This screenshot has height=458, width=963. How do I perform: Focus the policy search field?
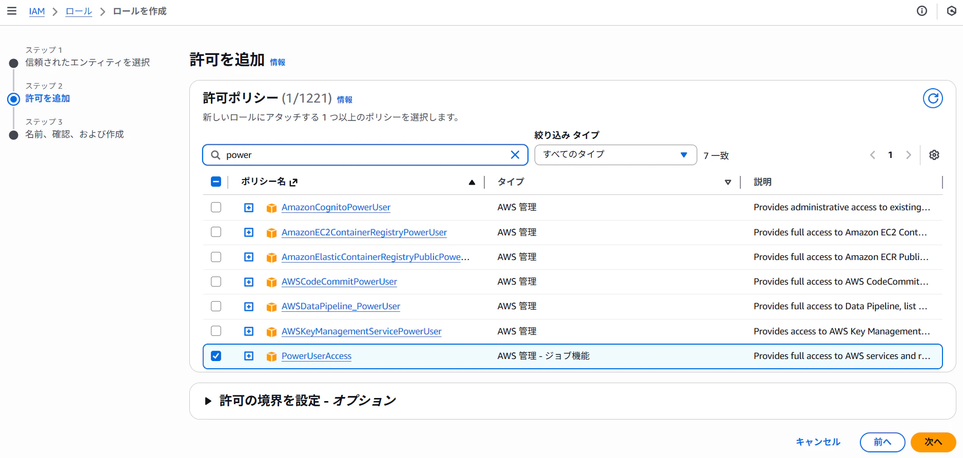[x=365, y=155]
